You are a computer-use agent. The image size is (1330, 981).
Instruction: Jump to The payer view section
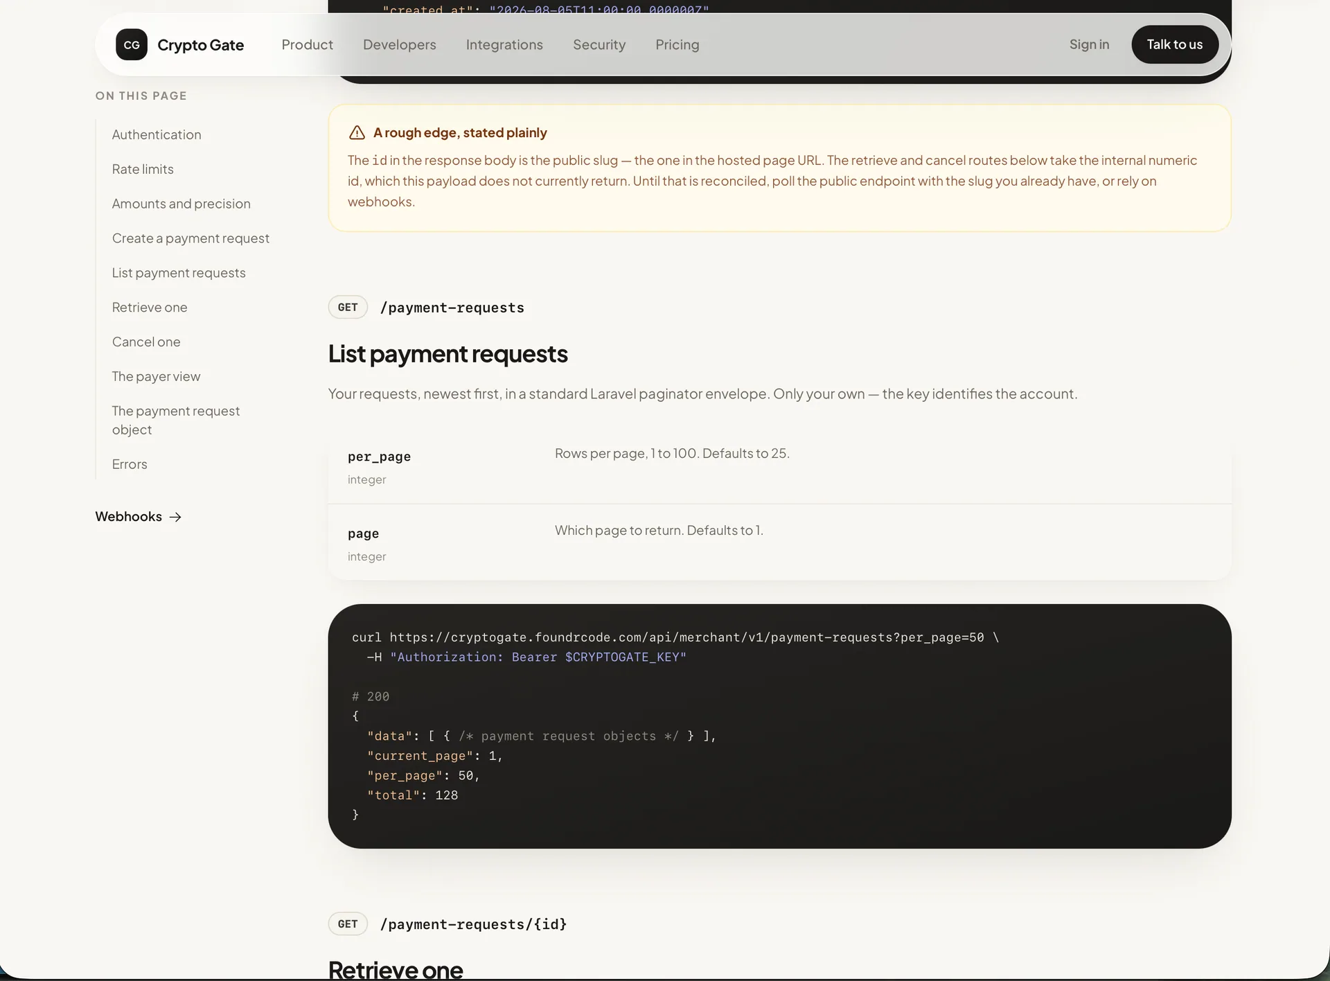pyautogui.click(x=156, y=376)
